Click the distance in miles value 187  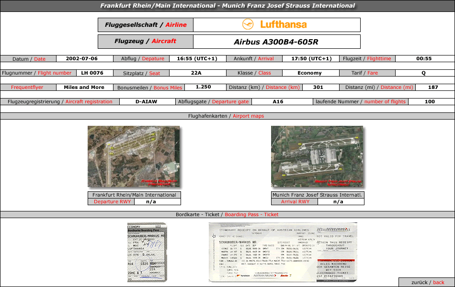click(x=433, y=87)
